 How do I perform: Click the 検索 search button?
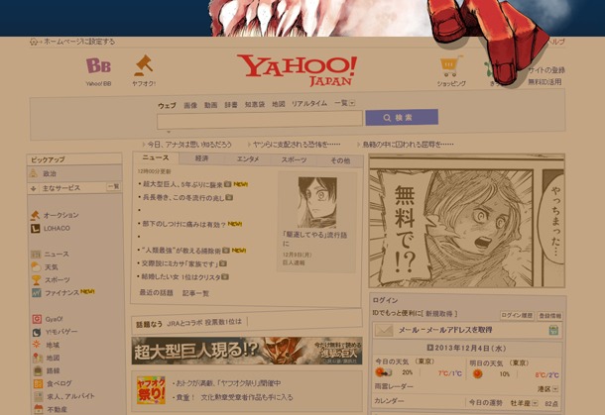tap(402, 118)
